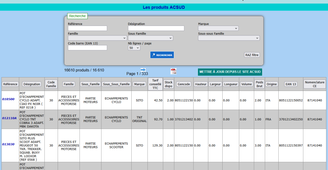Viewport: 328px width, 170px height.
Task: Open product reference 012110A
Action: (x=9, y=118)
